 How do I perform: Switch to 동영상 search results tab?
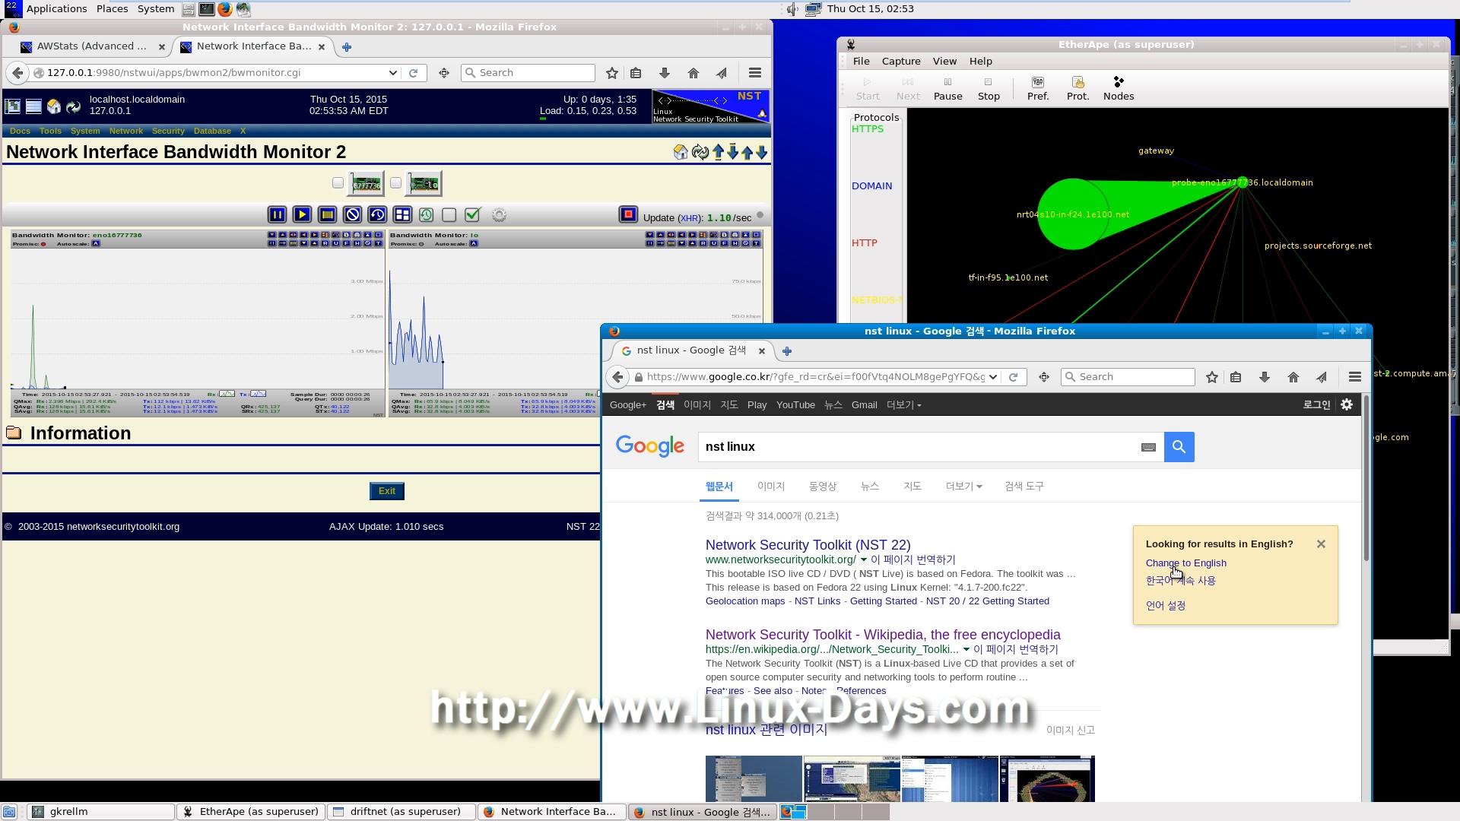(x=822, y=487)
